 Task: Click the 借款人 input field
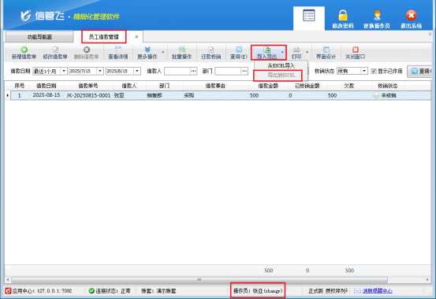(x=177, y=71)
